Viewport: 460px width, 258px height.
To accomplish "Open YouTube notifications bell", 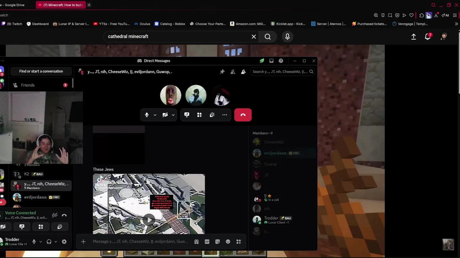I will (428, 37).
